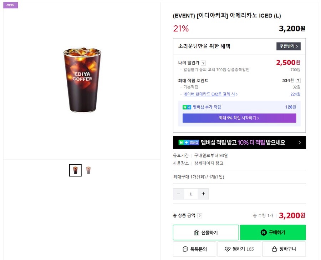Click the chat bubble icon on 톡톡문의
This screenshot has height=260, width=321.
(x=185, y=249)
